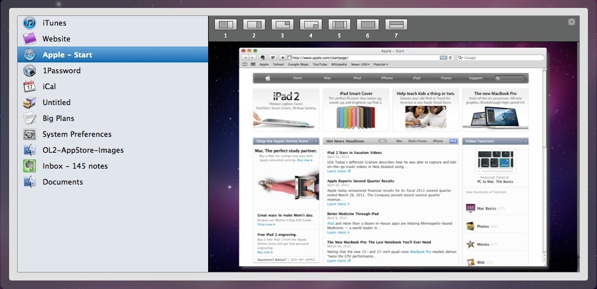Open the Store tab in Apple navigation
Screen dimensions: 597x289
tap(297, 78)
